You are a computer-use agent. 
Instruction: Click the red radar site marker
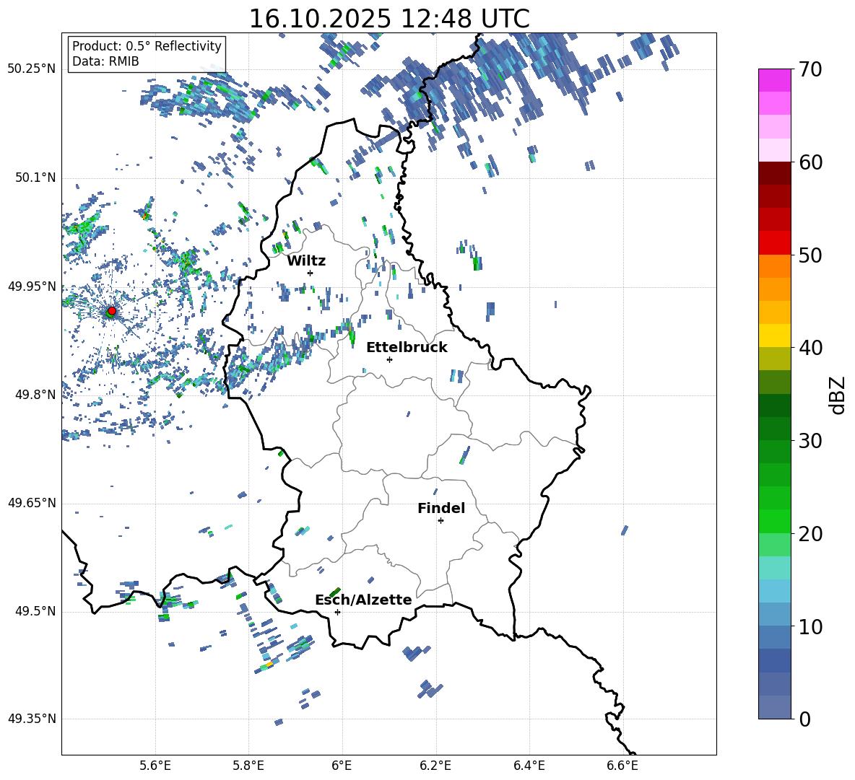click(x=112, y=311)
